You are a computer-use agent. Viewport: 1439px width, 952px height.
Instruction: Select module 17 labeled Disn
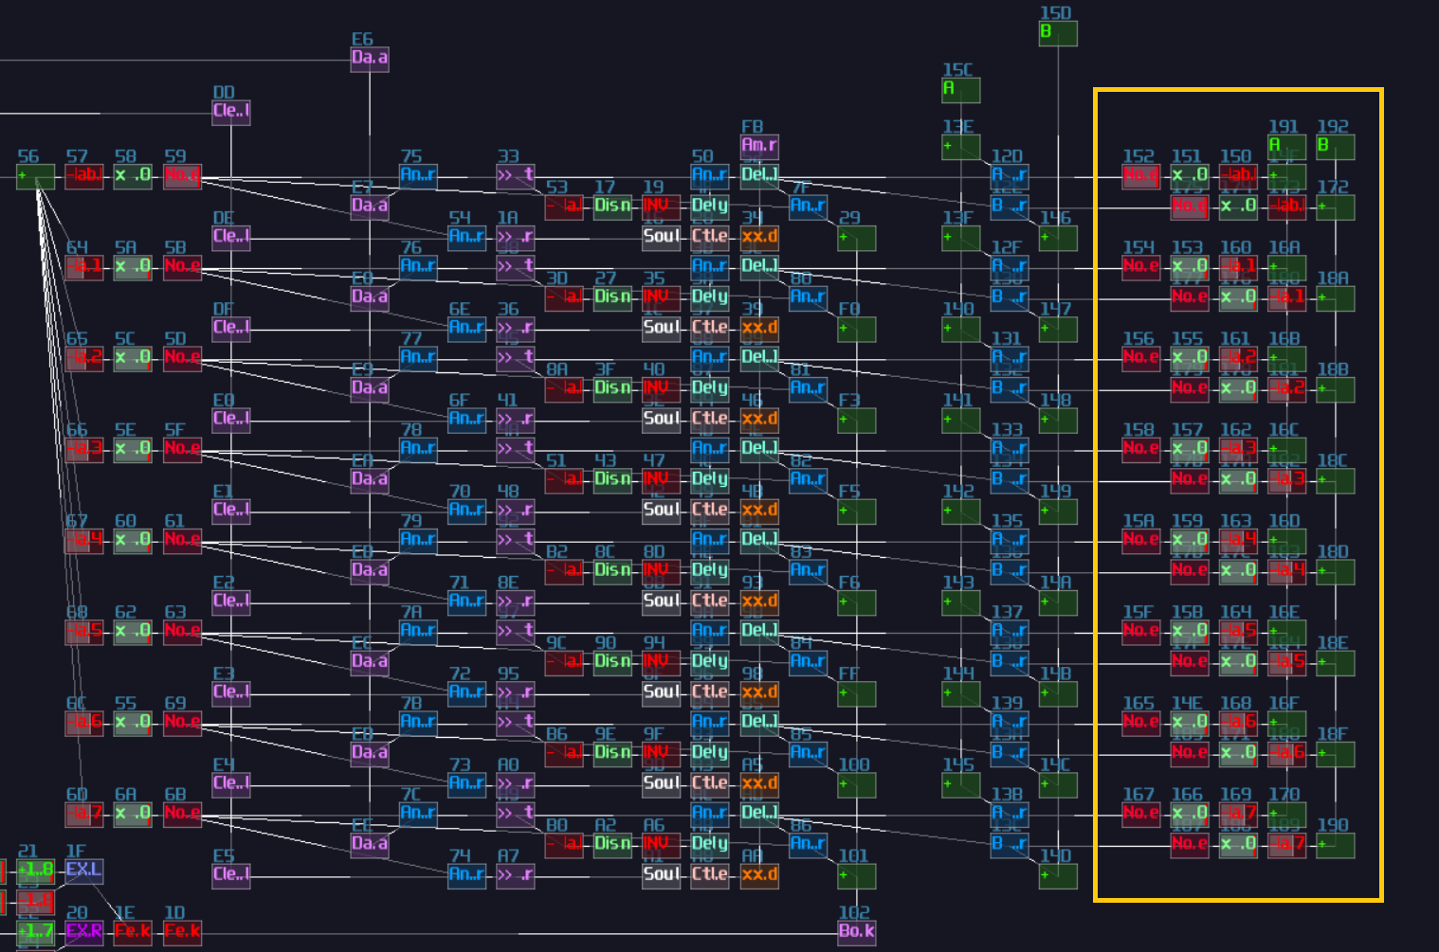(613, 207)
